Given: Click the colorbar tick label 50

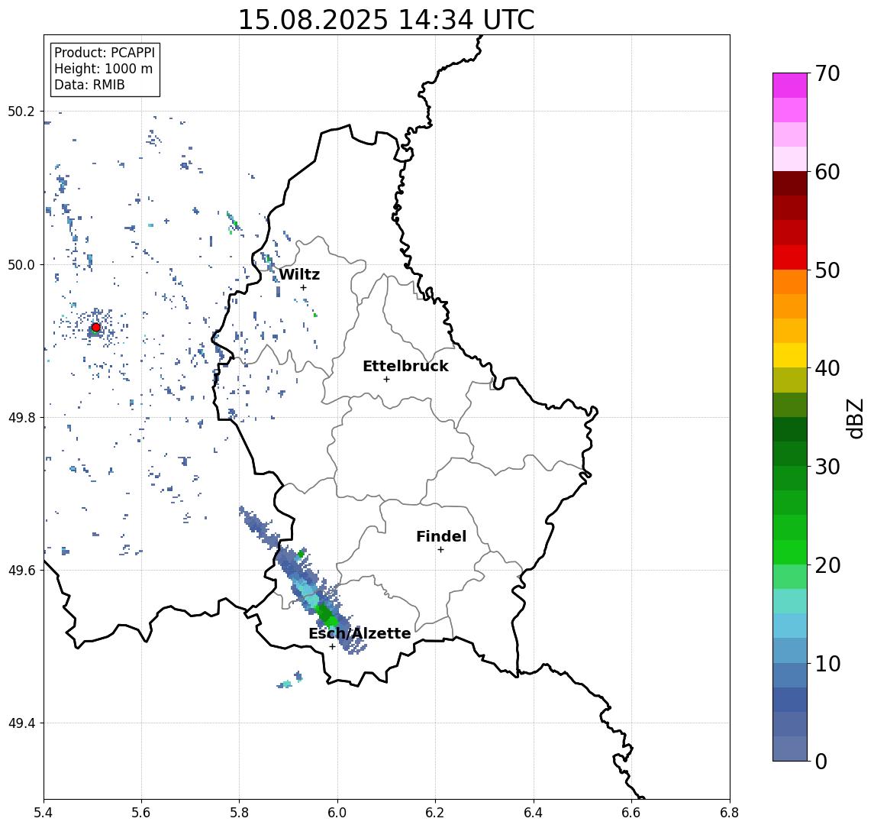Looking at the screenshot, I should [827, 270].
